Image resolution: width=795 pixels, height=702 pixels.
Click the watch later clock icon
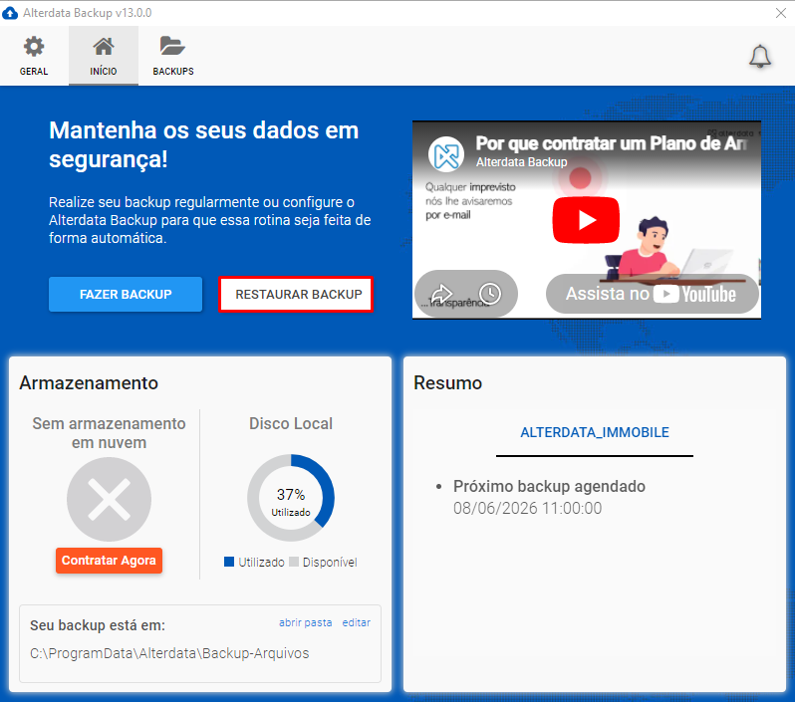tap(490, 293)
